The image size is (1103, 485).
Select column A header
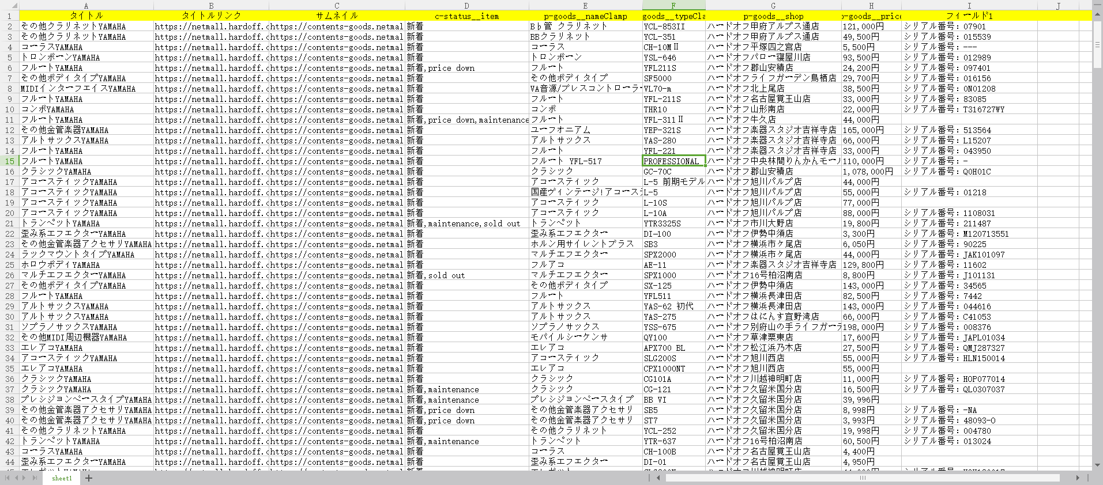(x=86, y=6)
